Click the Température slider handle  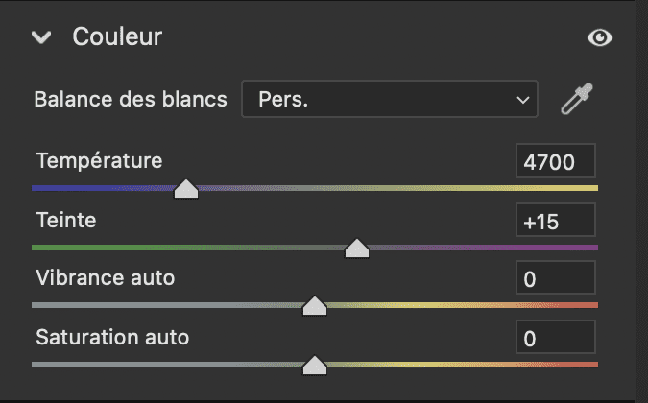tap(186, 188)
